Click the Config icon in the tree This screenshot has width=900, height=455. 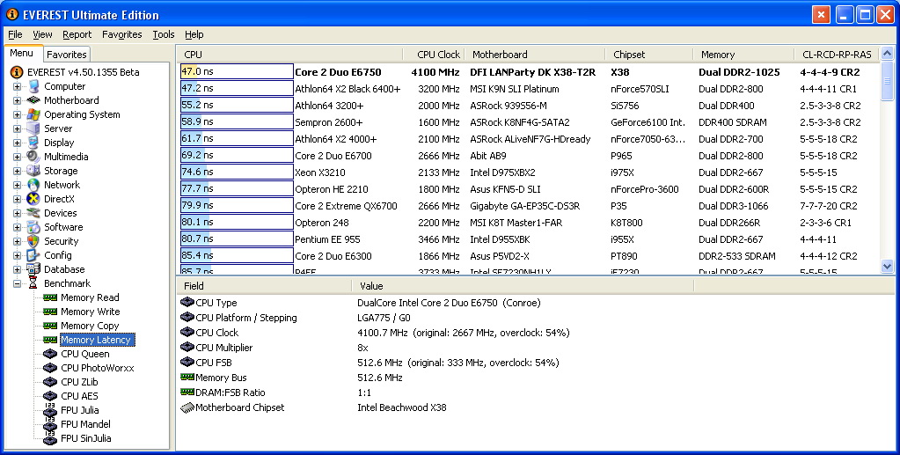point(33,255)
